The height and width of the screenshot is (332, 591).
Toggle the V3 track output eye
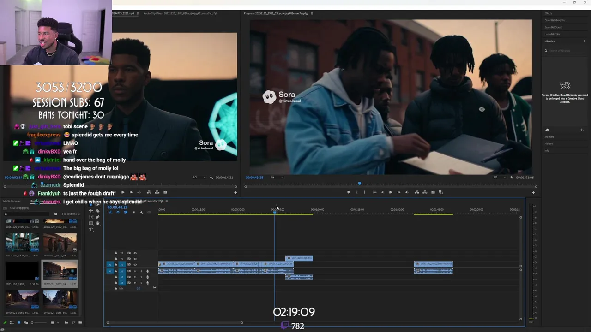pyautogui.click(x=135, y=253)
